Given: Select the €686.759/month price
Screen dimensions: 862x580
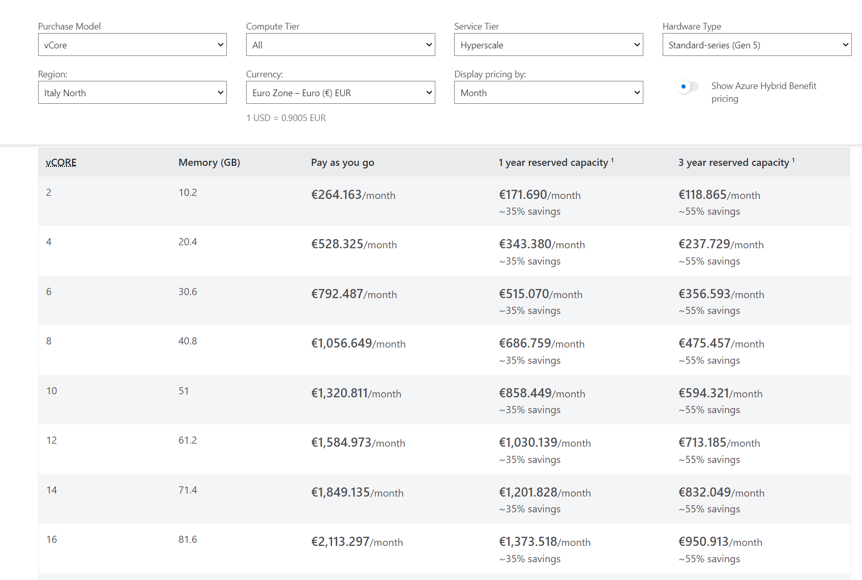Looking at the screenshot, I should [542, 343].
